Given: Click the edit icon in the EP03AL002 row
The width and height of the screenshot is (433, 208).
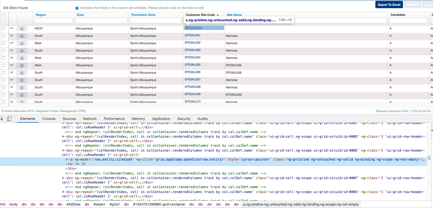Looking at the screenshot, I should [22, 43].
